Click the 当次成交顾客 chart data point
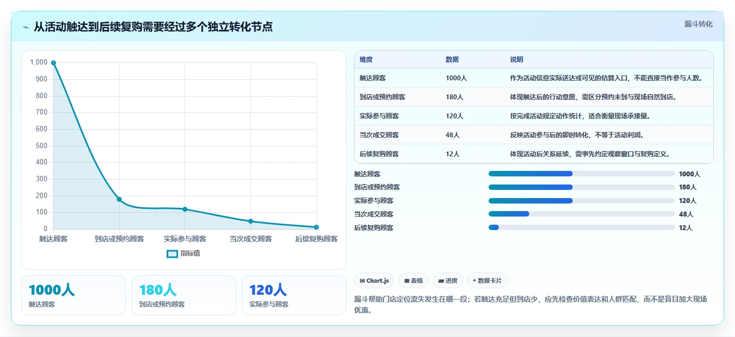This screenshot has width=735, height=337. pyautogui.click(x=250, y=221)
